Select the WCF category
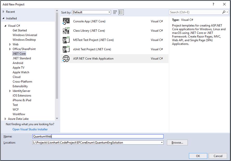Image resolution: width=231 pixels, height=161 pixels. [16, 110]
